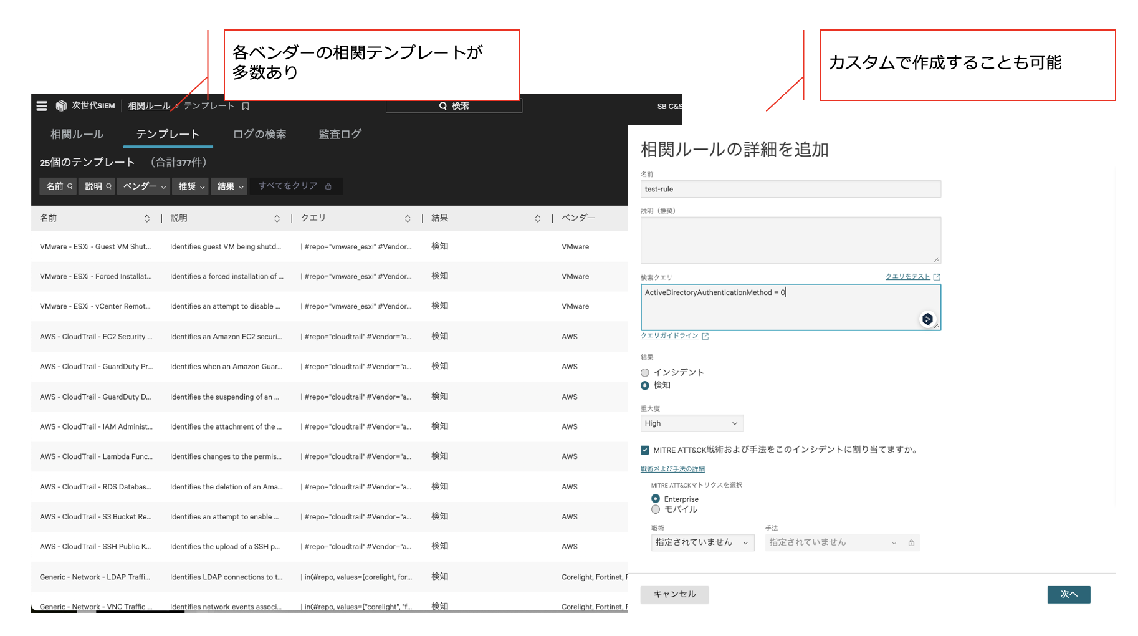Choose the モバイル matrix radio button

coord(656,509)
